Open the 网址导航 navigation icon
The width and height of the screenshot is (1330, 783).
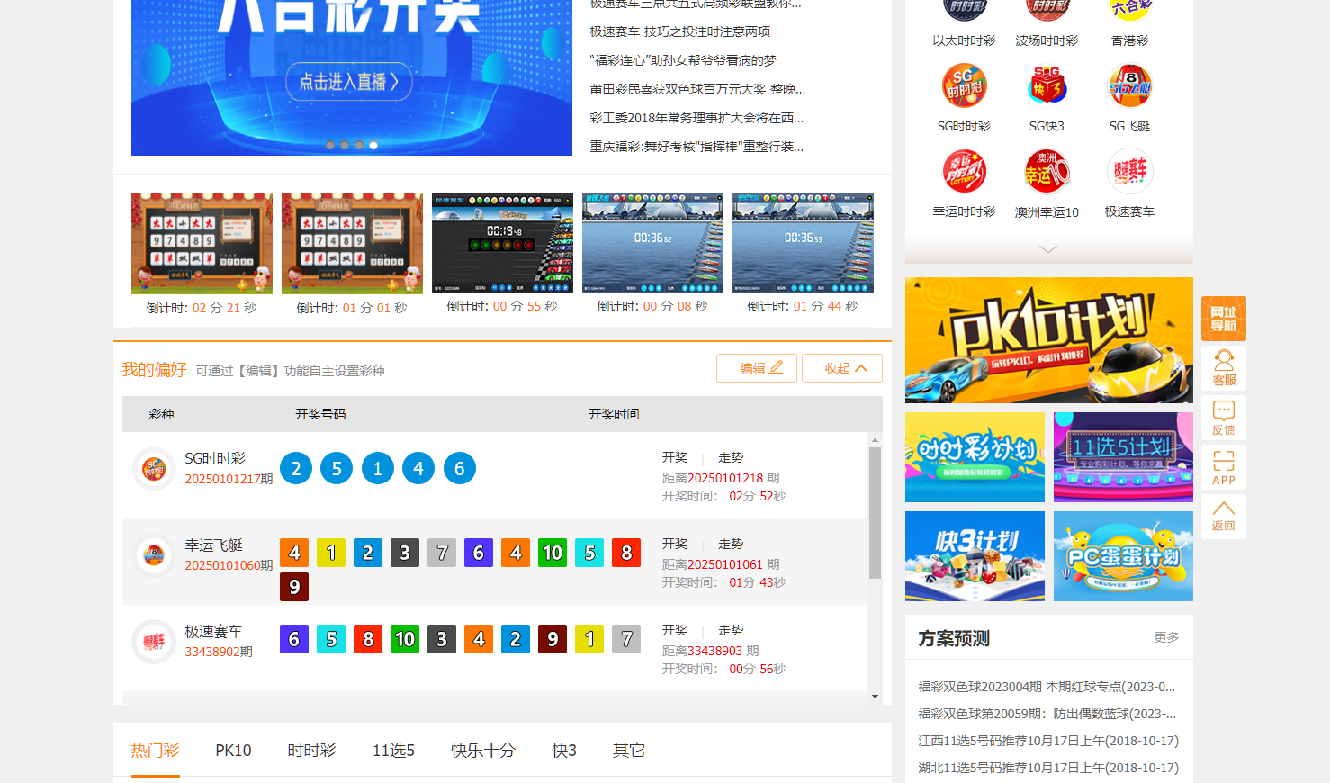[1223, 318]
